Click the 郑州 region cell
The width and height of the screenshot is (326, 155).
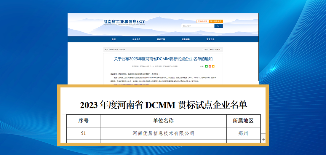click(x=243, y=133)
